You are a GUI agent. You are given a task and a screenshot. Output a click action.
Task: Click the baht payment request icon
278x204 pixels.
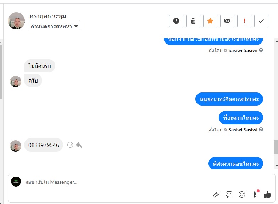[254, 194]
